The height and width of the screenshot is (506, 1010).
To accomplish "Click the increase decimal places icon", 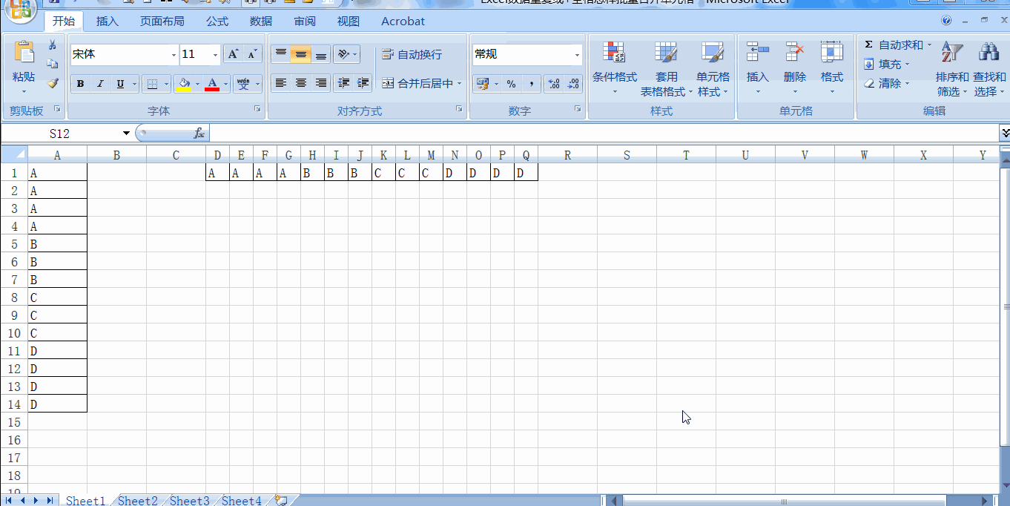I will (x=555, y=84).
